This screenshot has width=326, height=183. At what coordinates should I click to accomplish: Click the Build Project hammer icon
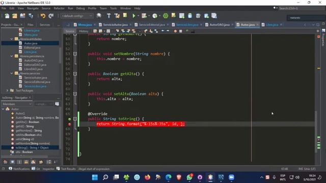point(108,16)
